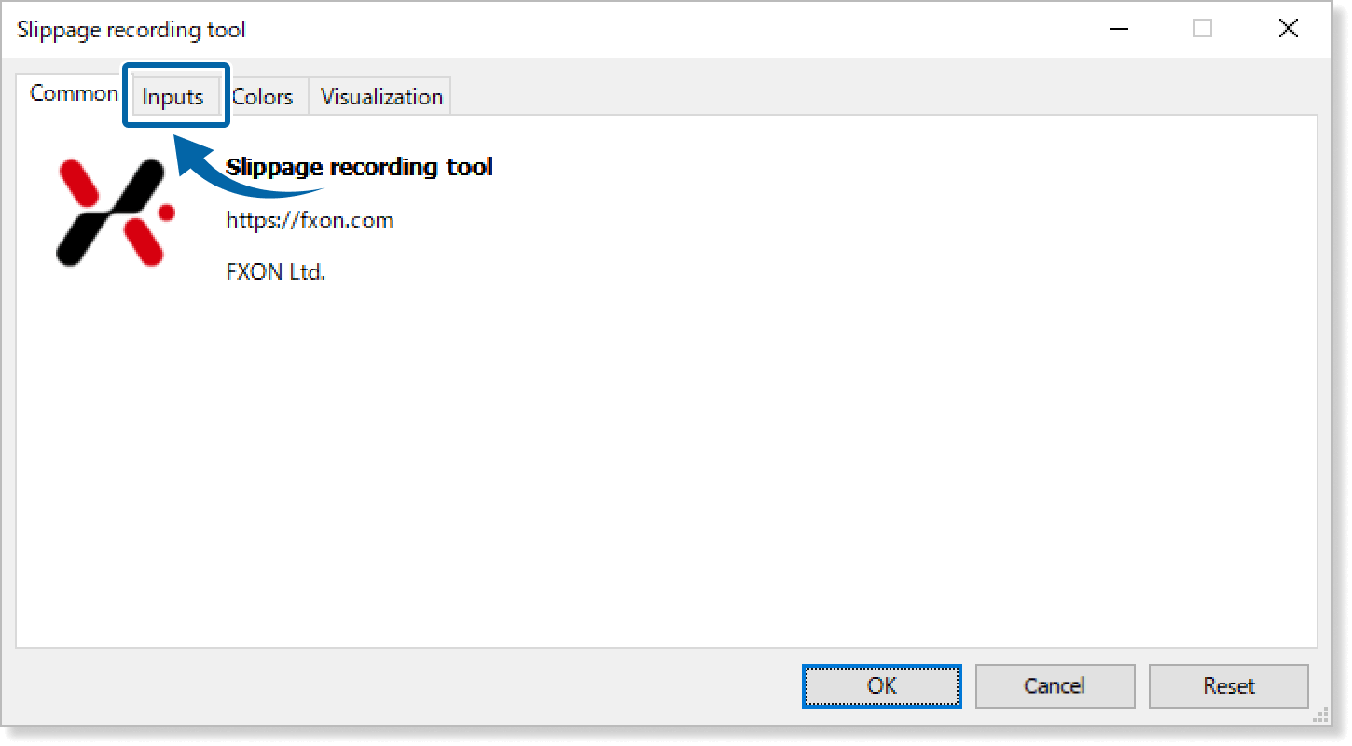
Task: Click the window title bar text
Action: coord(131,30)
